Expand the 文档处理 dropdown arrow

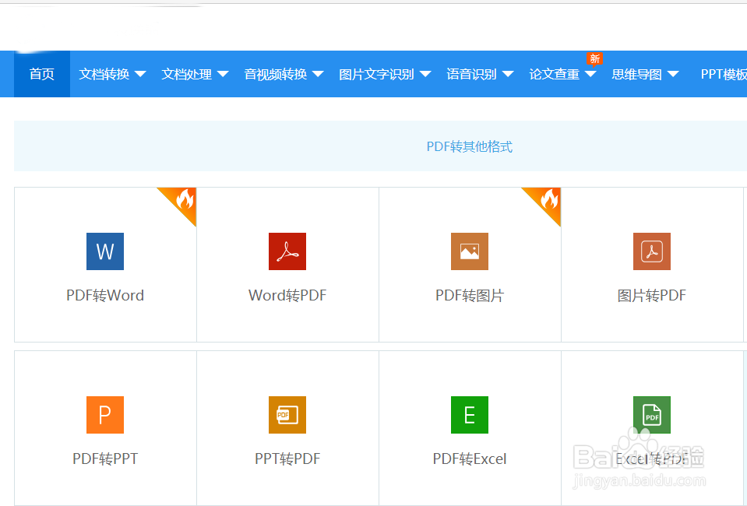(223, 74)
